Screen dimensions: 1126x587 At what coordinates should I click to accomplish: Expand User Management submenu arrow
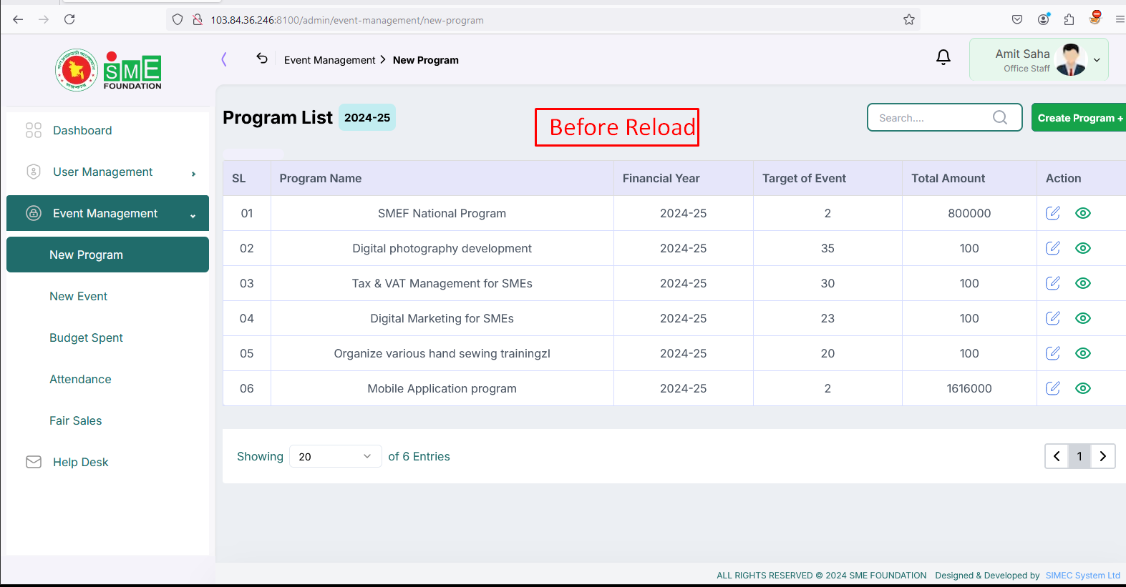click(x=193, y=174)
